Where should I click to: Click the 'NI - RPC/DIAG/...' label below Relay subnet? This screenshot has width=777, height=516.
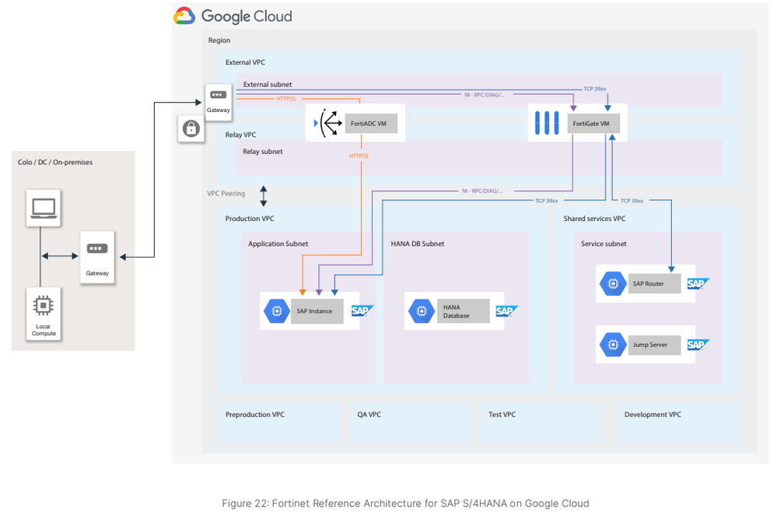point(482,191)
